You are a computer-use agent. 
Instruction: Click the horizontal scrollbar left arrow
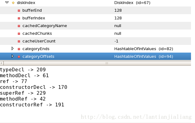(x=1, y=63)
